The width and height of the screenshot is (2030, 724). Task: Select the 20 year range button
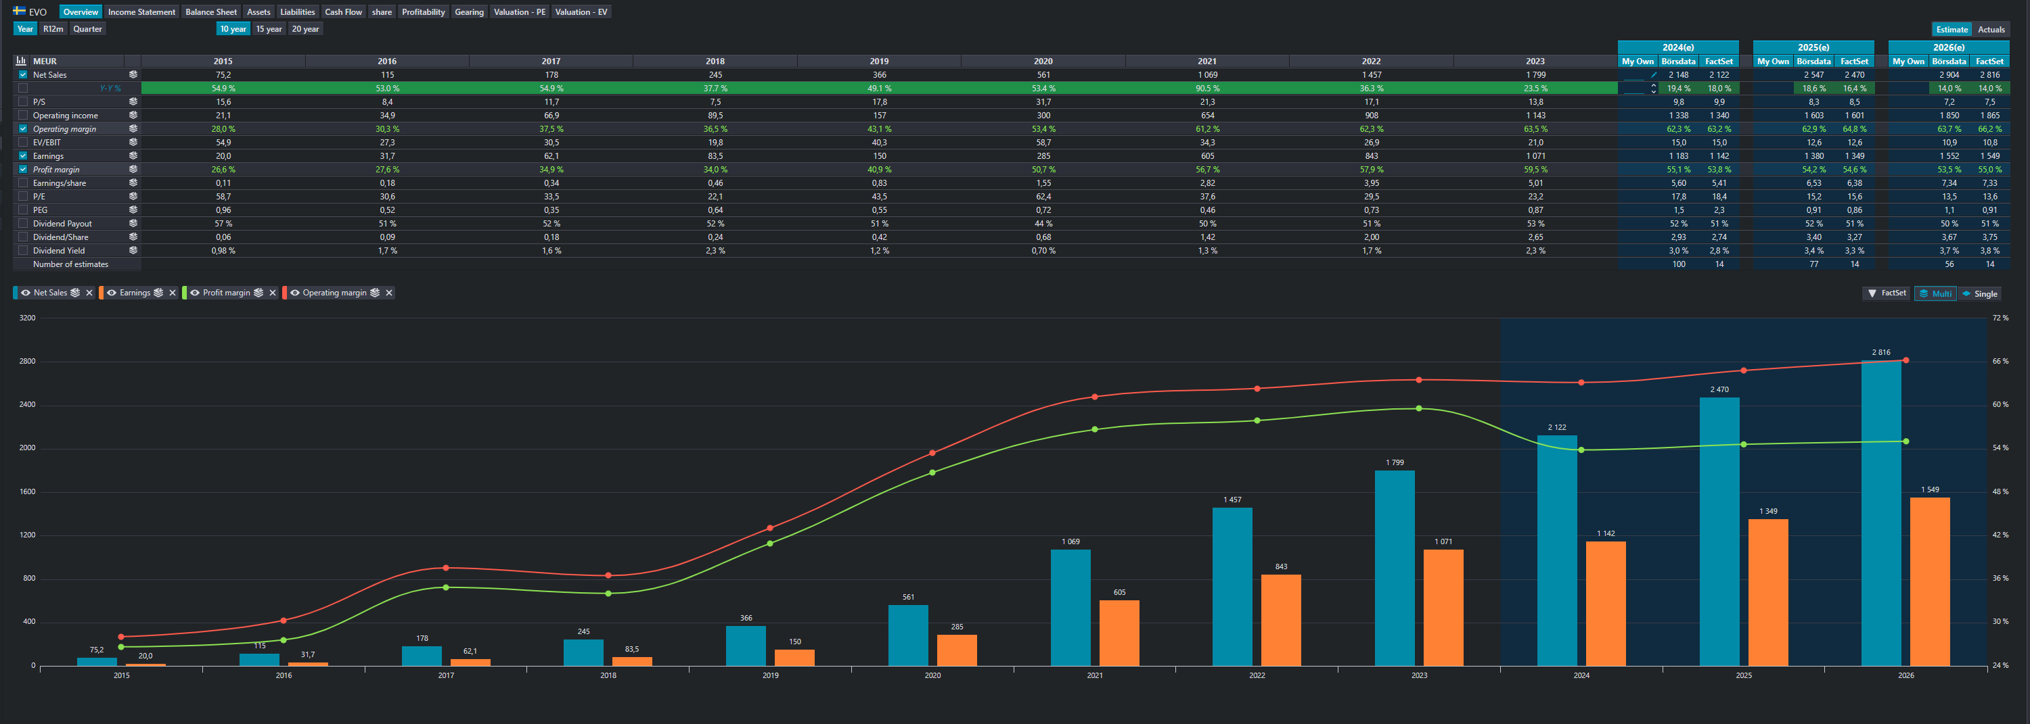tap(305, 29)
